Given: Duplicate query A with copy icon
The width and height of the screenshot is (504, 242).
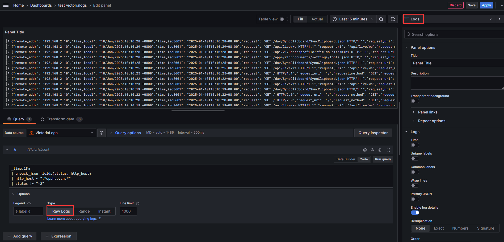Looking at the screenshot, I should (365, 150).
